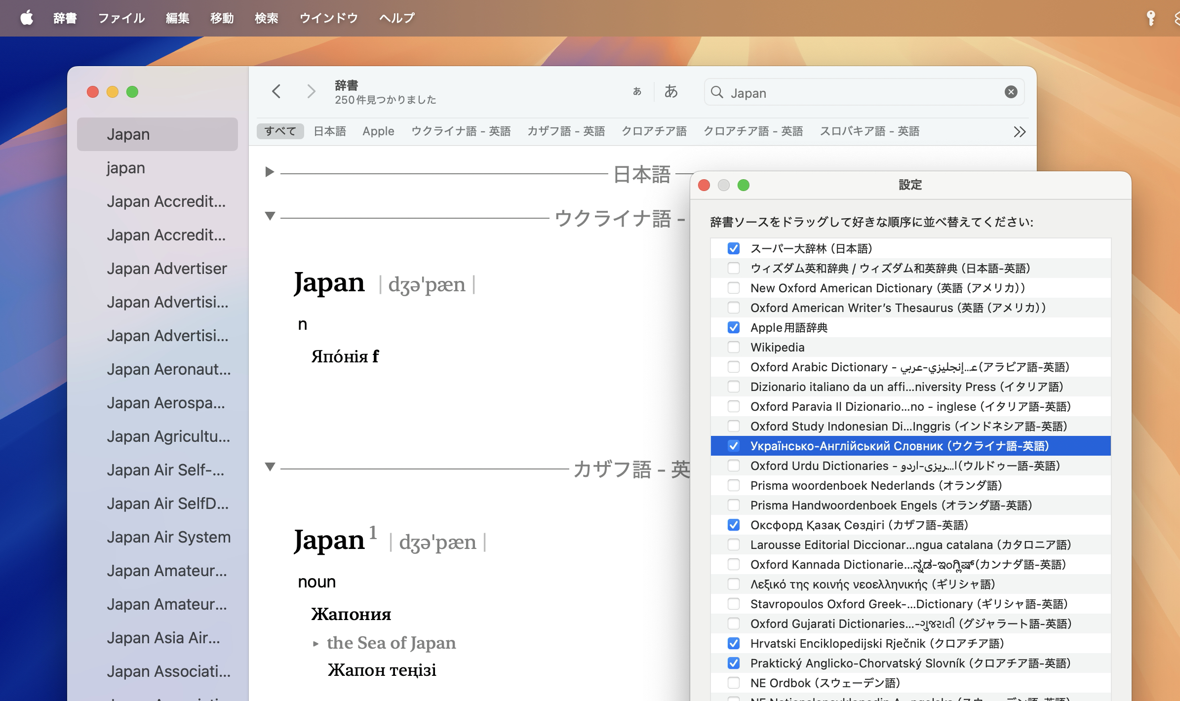1180x701 pixels.
Task: Switch to the クロアチア語 tab
Action: pyautogui.click(x=654, y=131)
